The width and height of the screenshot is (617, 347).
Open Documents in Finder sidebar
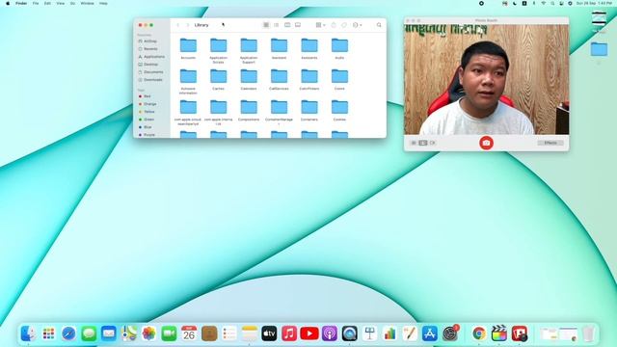tap(152, 72)
